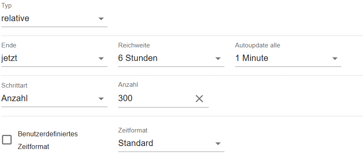Image resolution: width=363 pixels, height=160 pixels.
Task: Expand the Reichweite dropdown showing '6 Stunden'
Action: (x=171, y=58)
